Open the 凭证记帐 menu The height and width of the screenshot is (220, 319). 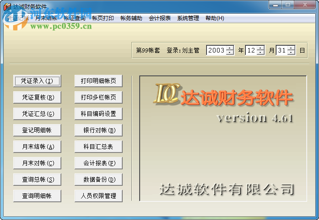18,18
